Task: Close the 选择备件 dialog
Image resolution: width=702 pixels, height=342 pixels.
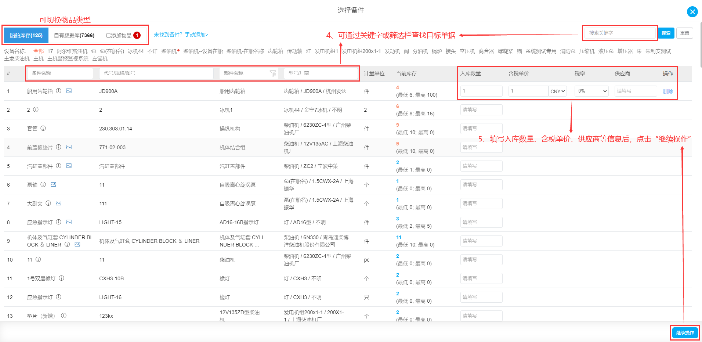Action: click(692, 12)
